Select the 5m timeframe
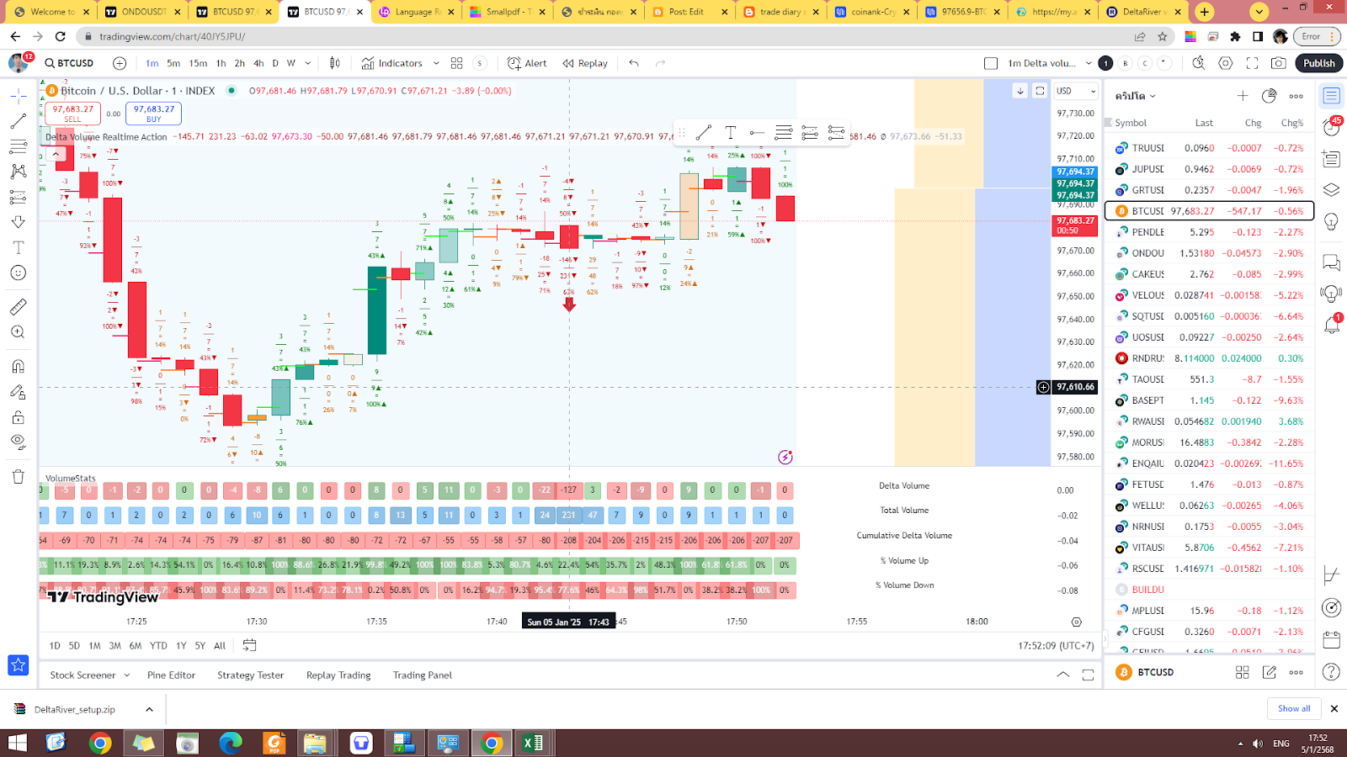Screen dimensions: 1347x757 coord(173,63)
